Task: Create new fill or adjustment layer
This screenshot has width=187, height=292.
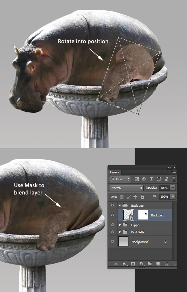Action: point(141,264)
